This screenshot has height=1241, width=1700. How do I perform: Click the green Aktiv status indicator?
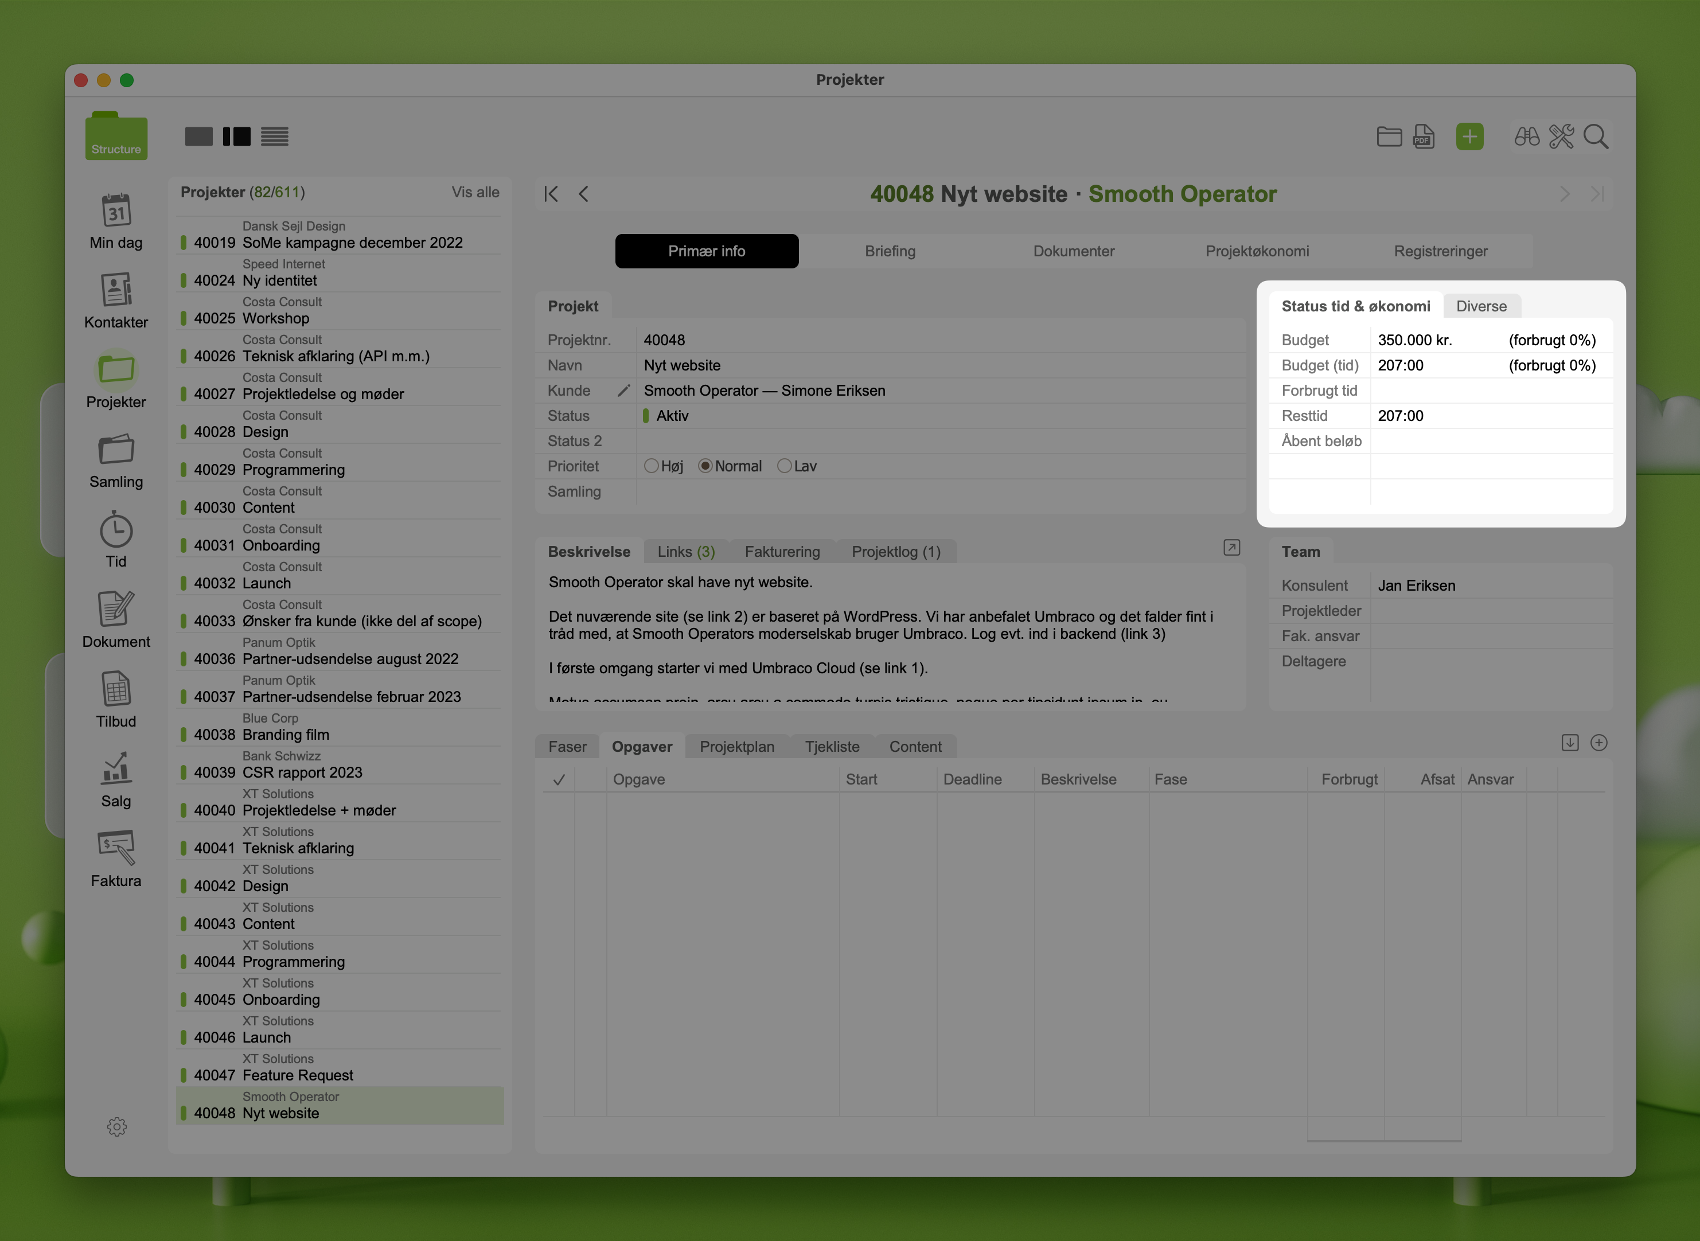click(x=646, y=416)
